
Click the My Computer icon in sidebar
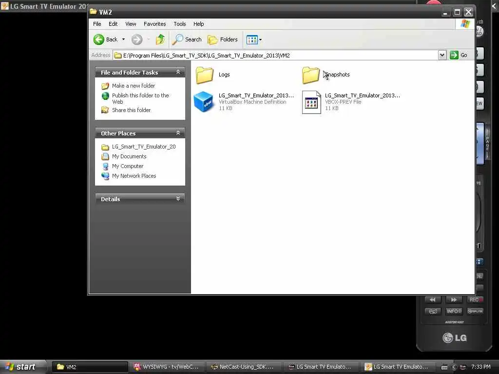click(x=105, y=167)
